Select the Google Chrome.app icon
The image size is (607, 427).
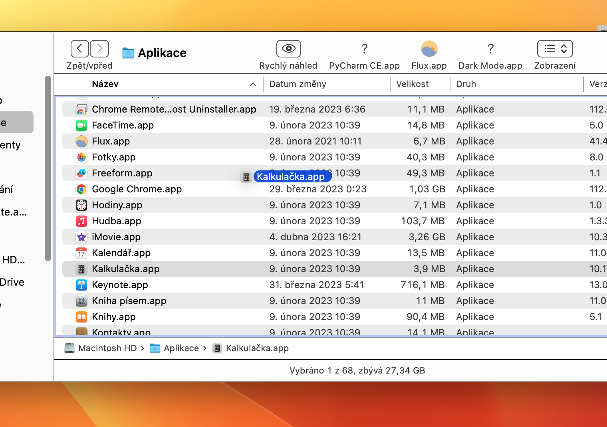coord(81,189)
